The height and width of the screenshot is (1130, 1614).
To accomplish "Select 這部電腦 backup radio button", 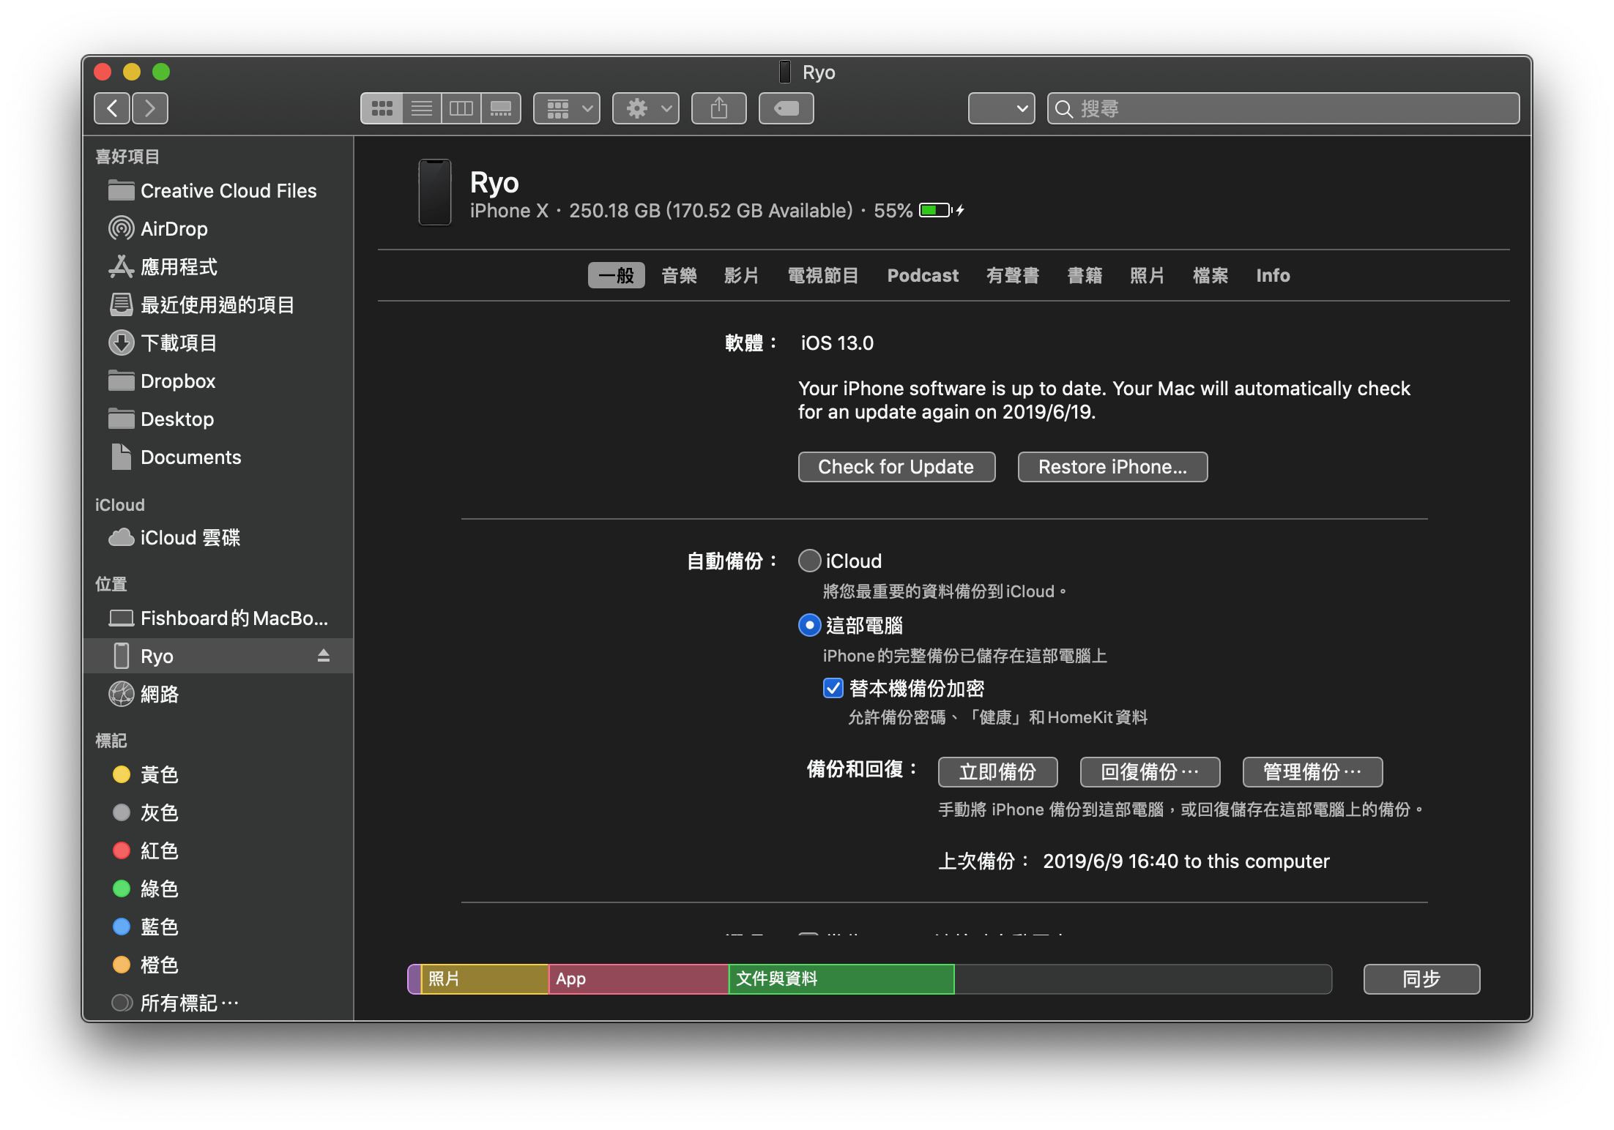I will (x=809, y=625).
